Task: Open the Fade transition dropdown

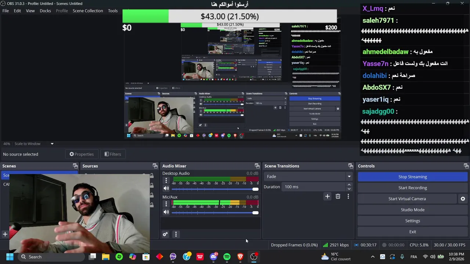Action: [308, 176]
